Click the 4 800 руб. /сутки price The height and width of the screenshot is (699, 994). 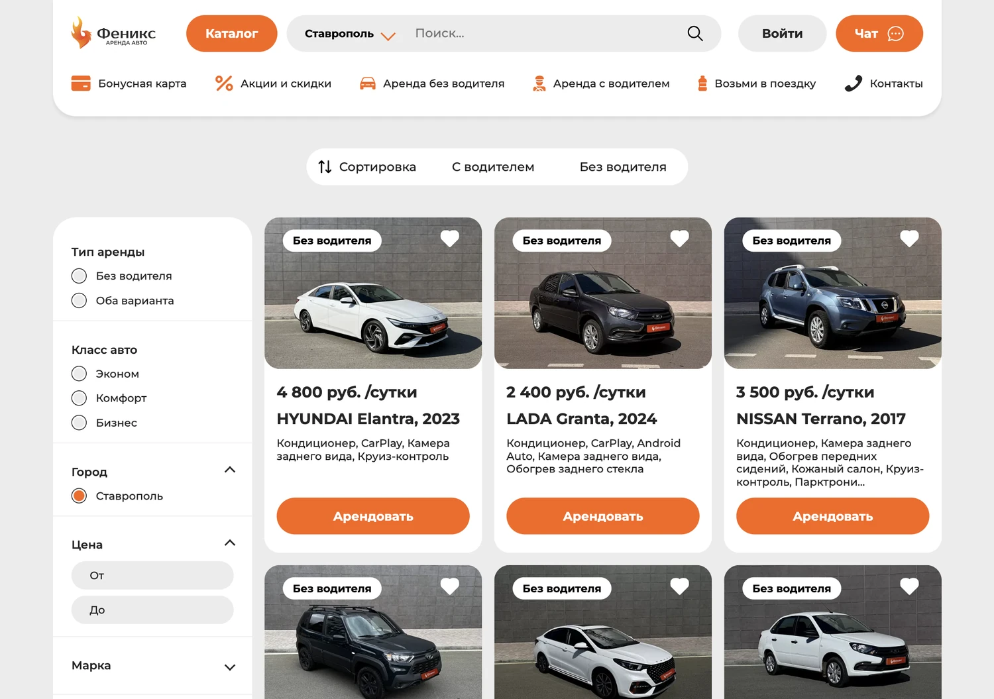pos(347,392)
